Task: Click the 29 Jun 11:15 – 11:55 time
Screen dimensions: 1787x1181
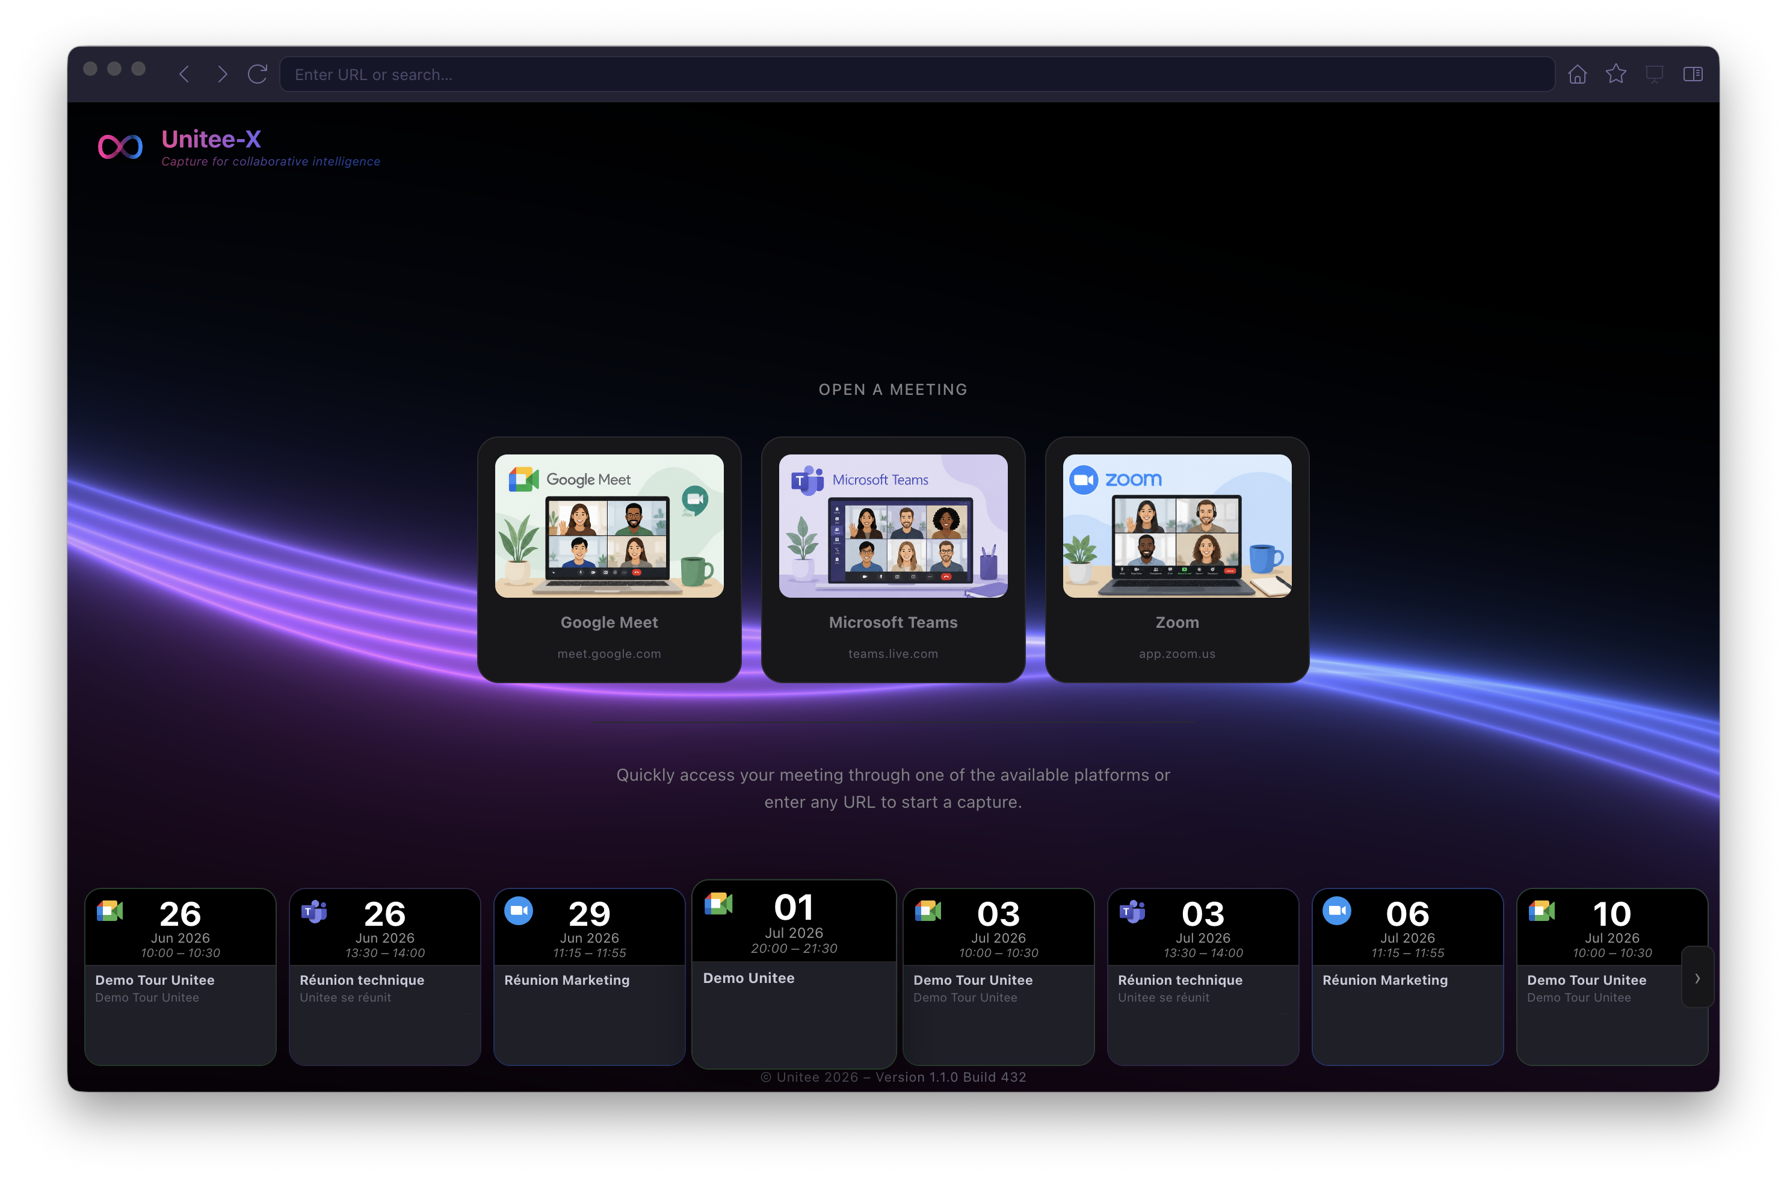Action: tap(590, 953)
